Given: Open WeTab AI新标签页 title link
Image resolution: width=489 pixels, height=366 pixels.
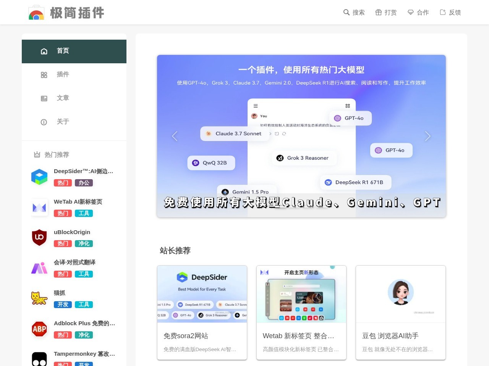Looking at the screenshot, I should tap(78, 202).
